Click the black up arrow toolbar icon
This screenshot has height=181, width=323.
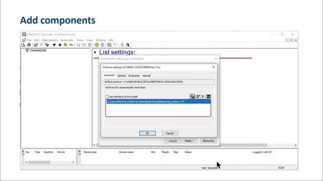pos(54,45)
